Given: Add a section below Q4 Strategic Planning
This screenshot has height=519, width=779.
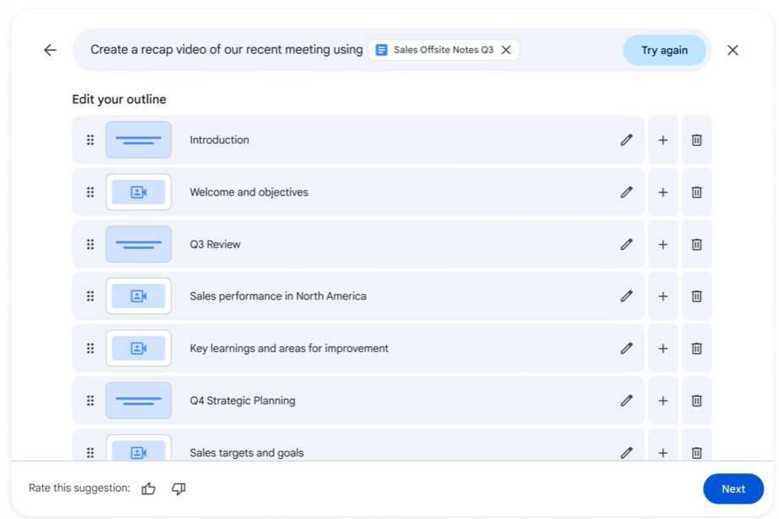Looking at the screenshot, I should click(x=663, y=400).
